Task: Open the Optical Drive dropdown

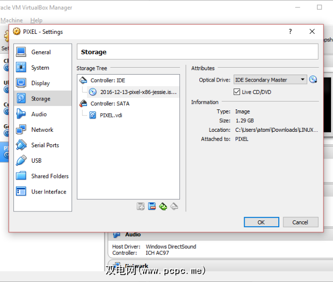Action: click(x=270, y=80)
